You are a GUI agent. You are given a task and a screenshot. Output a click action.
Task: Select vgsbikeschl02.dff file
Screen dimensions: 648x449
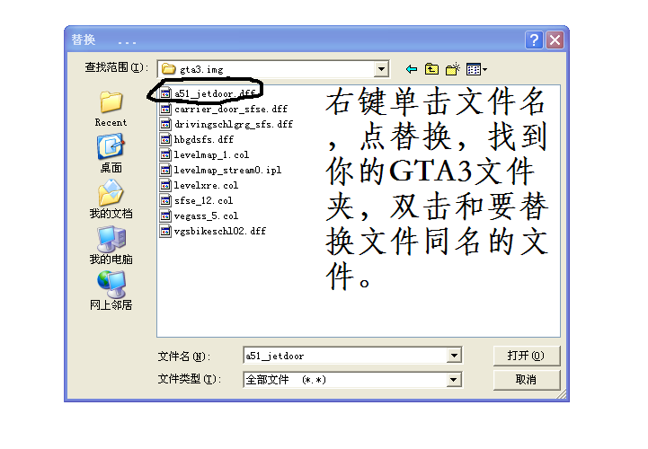tap(219, 231)
